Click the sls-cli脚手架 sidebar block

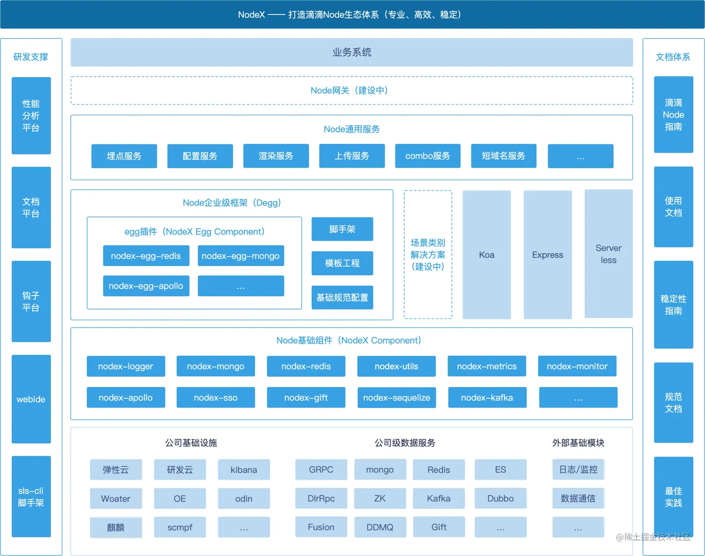pyautogui.click(x=31, y=497)
